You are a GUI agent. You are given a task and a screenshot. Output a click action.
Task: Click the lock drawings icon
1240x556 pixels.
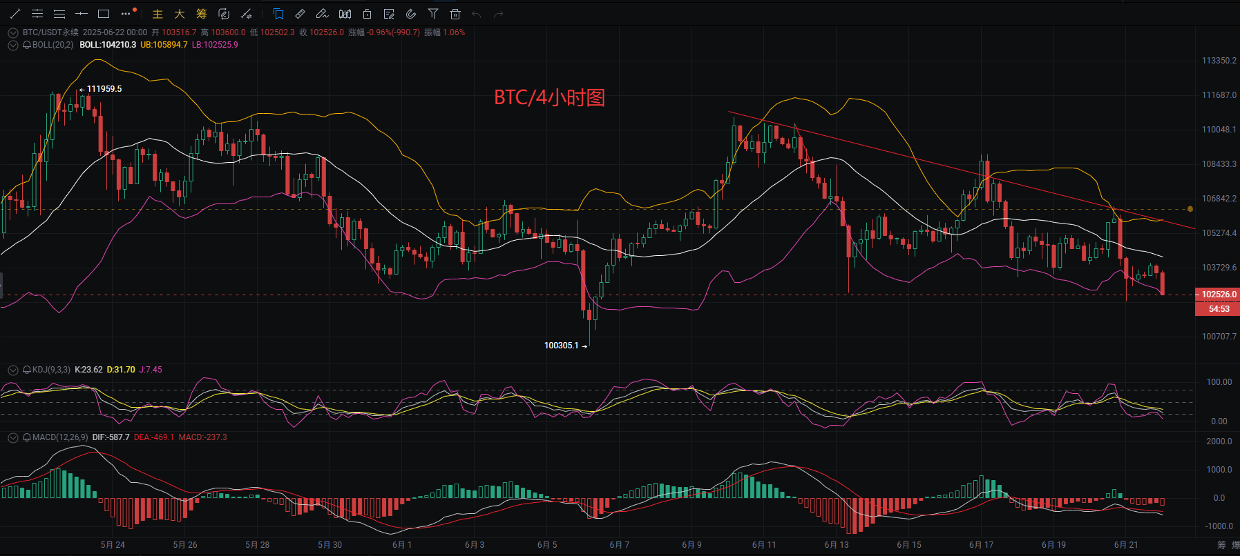(x=367, y=14)
